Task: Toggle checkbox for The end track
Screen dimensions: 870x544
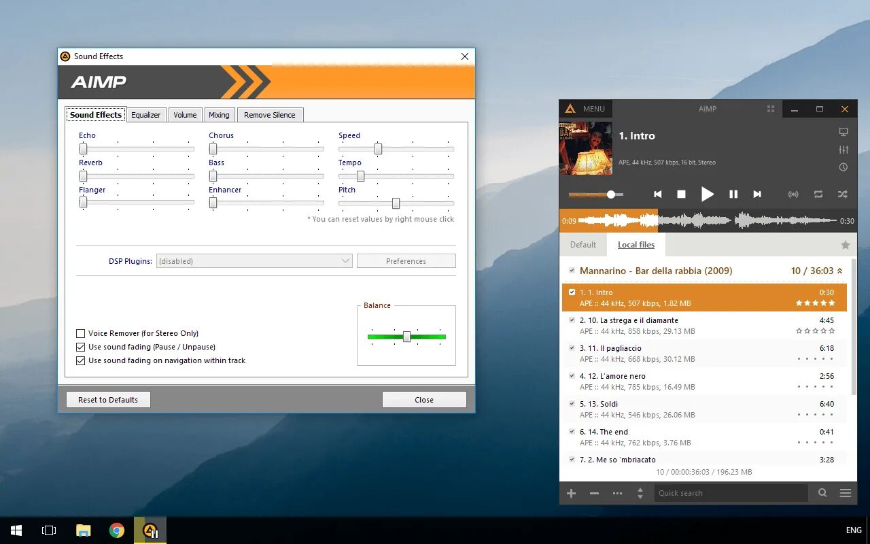Action: click(x=572, y=432)
